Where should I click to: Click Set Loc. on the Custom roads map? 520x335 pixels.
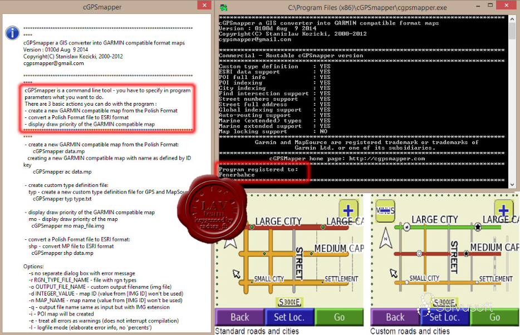coord(445,317)
